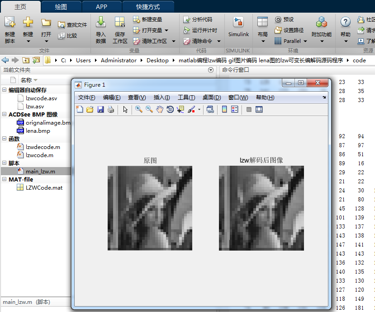Switch to the 快捷方式 ribbon tab
Image resolution: width=375 pixels, height=312 pixels.
[148, 7]
